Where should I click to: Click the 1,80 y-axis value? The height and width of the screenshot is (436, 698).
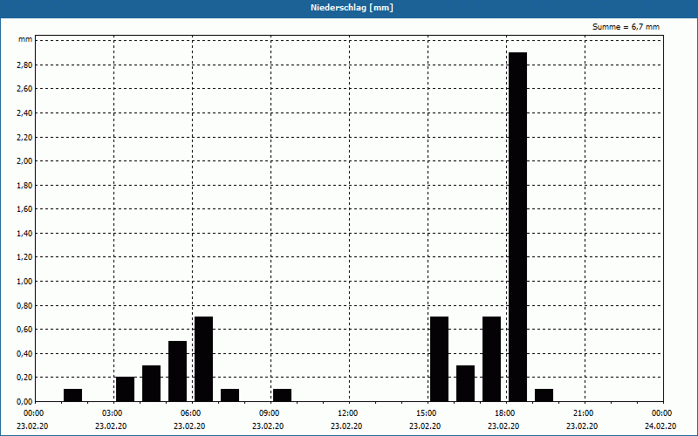[x=24, y=185]
